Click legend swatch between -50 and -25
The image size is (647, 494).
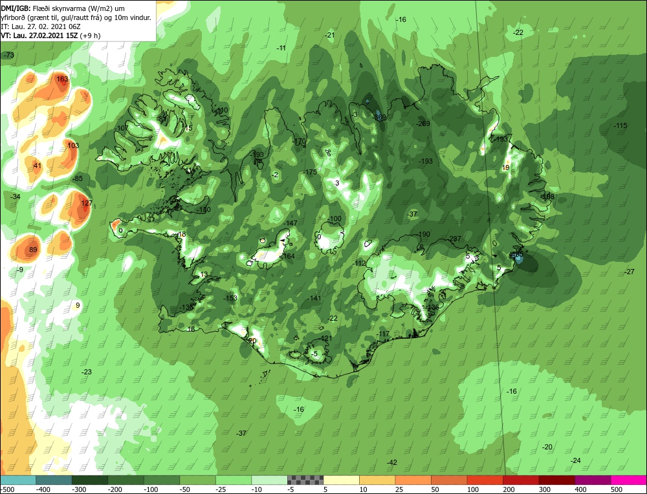coord(197,480)
